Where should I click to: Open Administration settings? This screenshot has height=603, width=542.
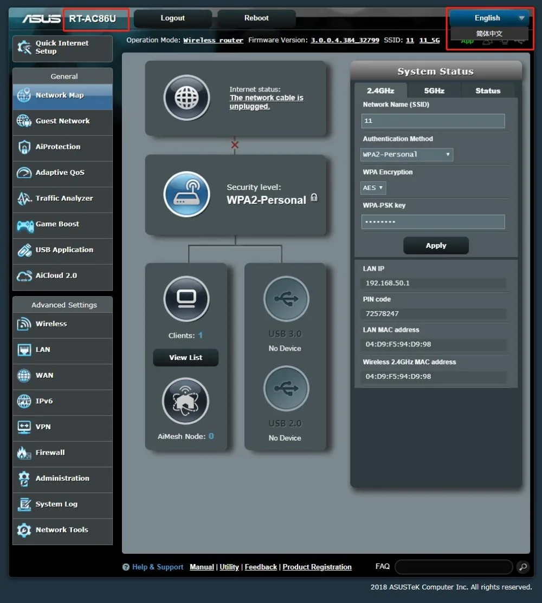pos(62,479)
